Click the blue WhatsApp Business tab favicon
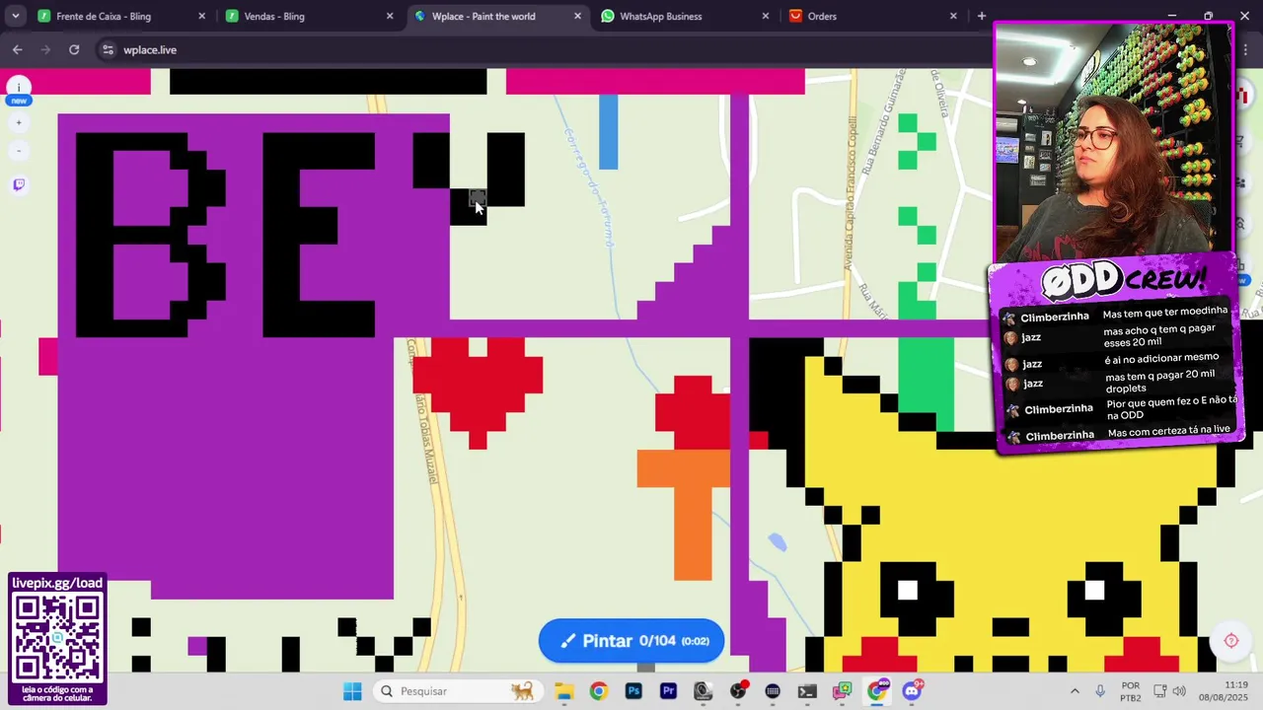Image resolution: width=1263 pixels, height=710 pixels. click(x=608, y=16)
